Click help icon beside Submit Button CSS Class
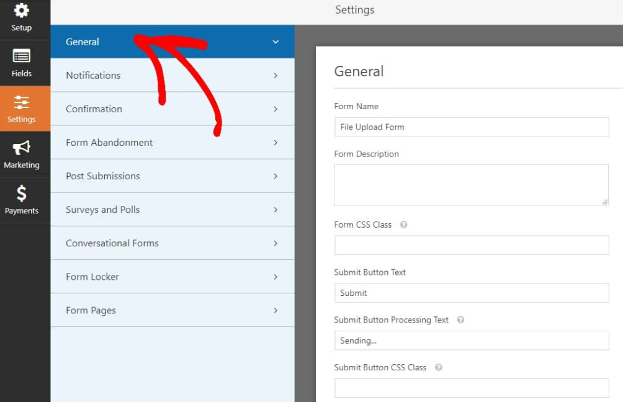The height and width of the screenshot is (402, 623). point(439,367)
